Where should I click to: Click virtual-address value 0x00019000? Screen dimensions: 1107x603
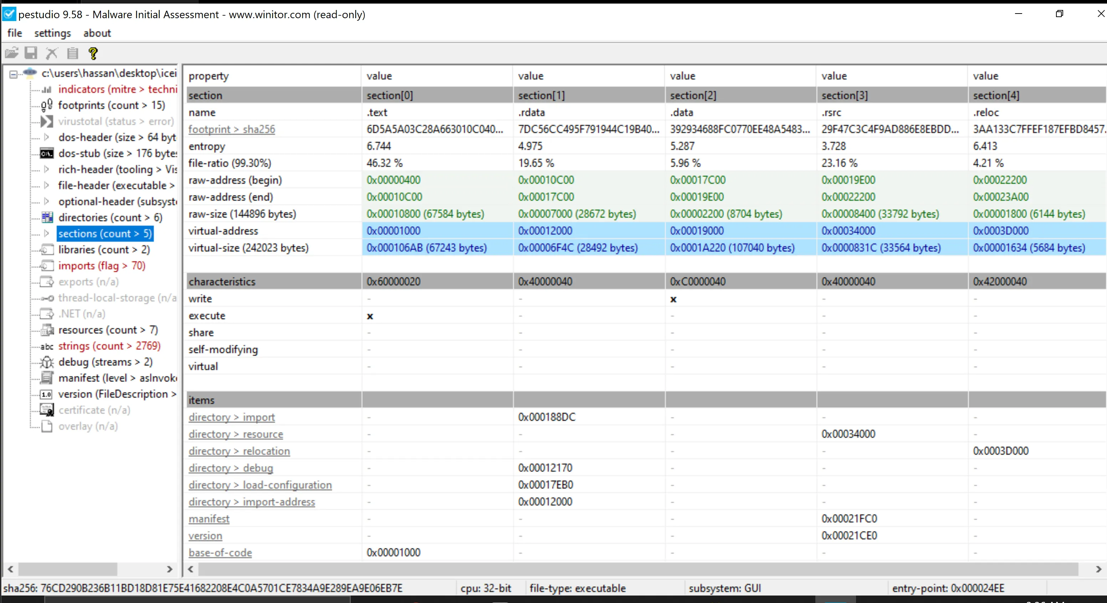click(x=697, y=231)
